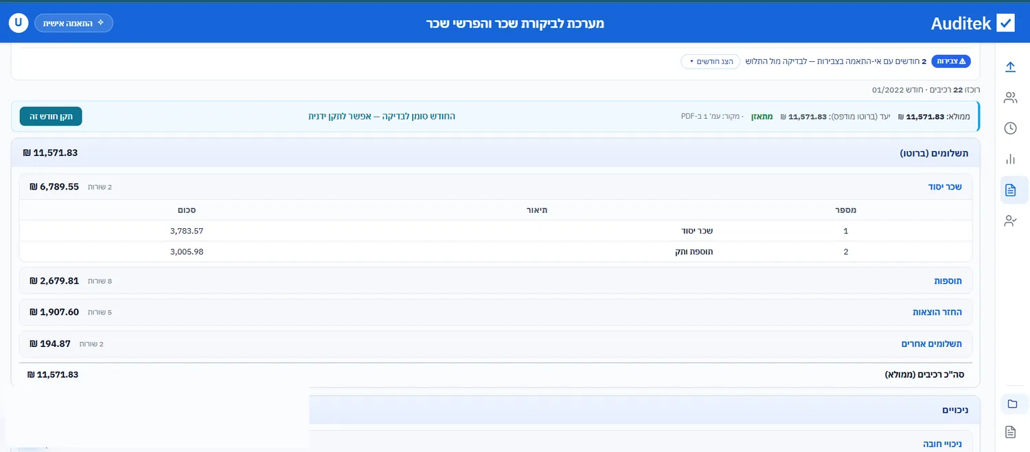Click the 'תקן חודש זה' button
Image resolution: width=1030 pixels, height=452 pixels.
(51, 116)
